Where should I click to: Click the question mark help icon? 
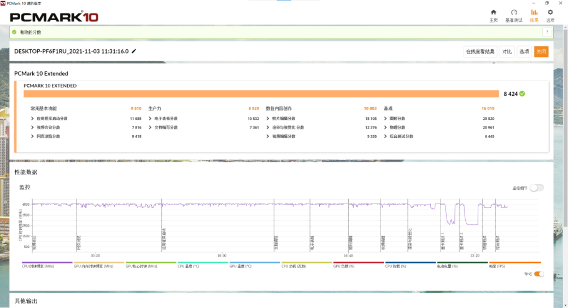[545, 32]
